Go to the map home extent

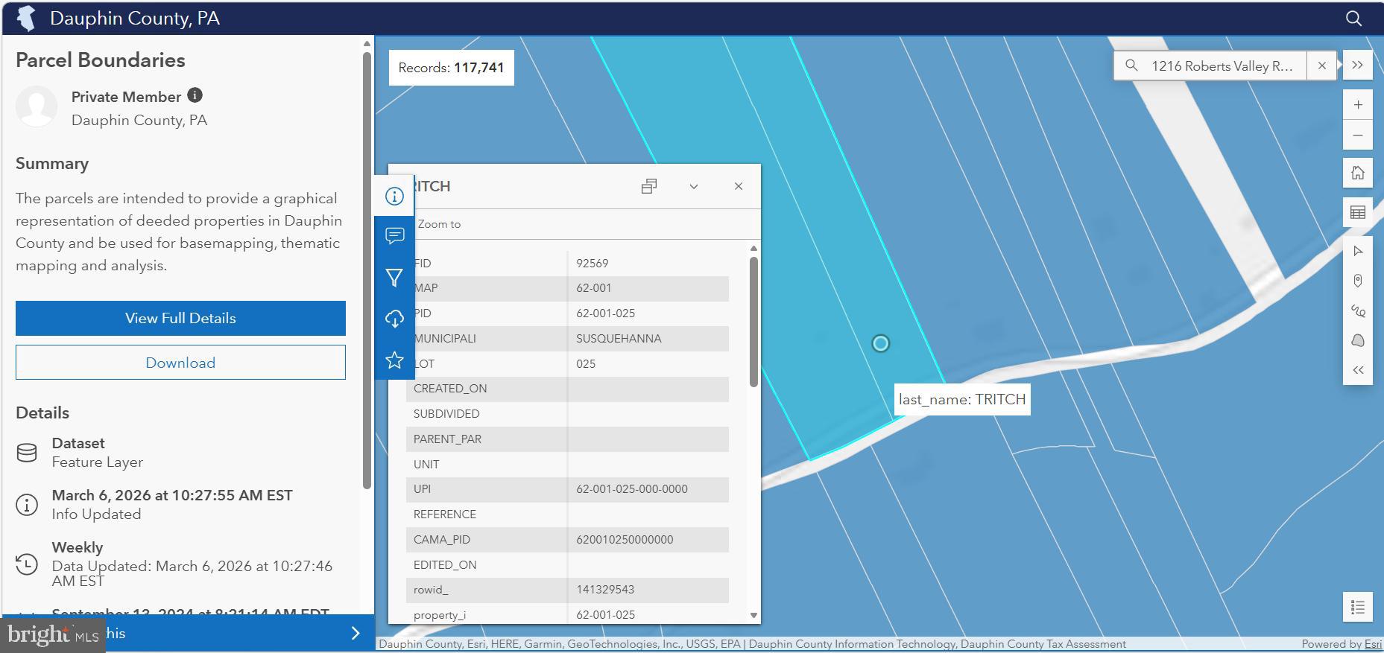(x=1357, y=173)
